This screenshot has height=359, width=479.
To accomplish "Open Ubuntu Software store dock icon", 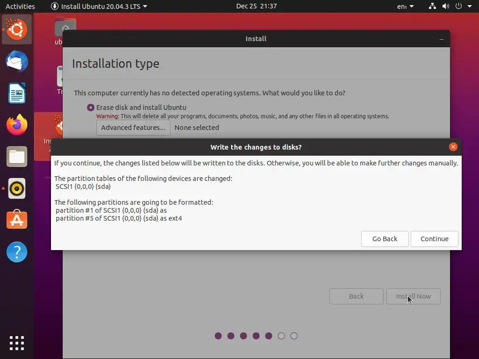I will click(x=17, y=220).
